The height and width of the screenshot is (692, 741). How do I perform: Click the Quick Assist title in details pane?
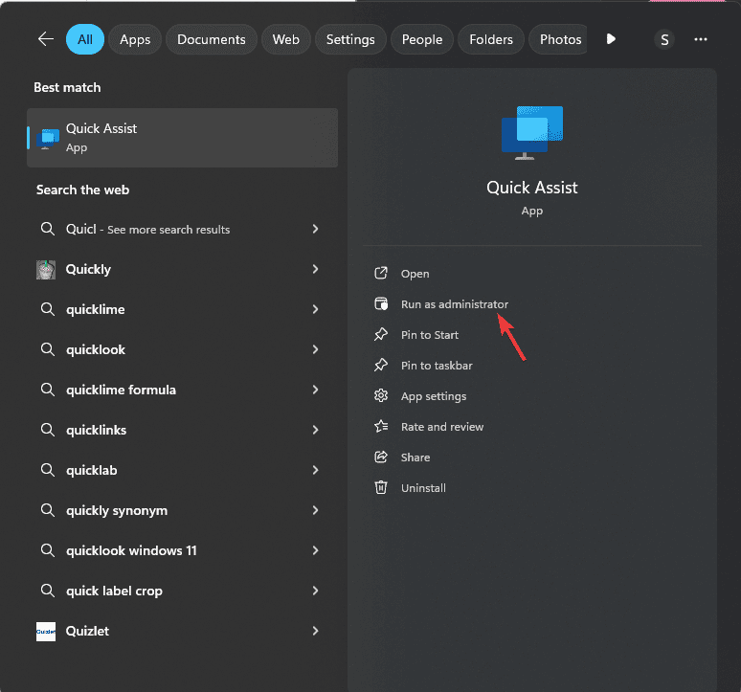point(532,188)
